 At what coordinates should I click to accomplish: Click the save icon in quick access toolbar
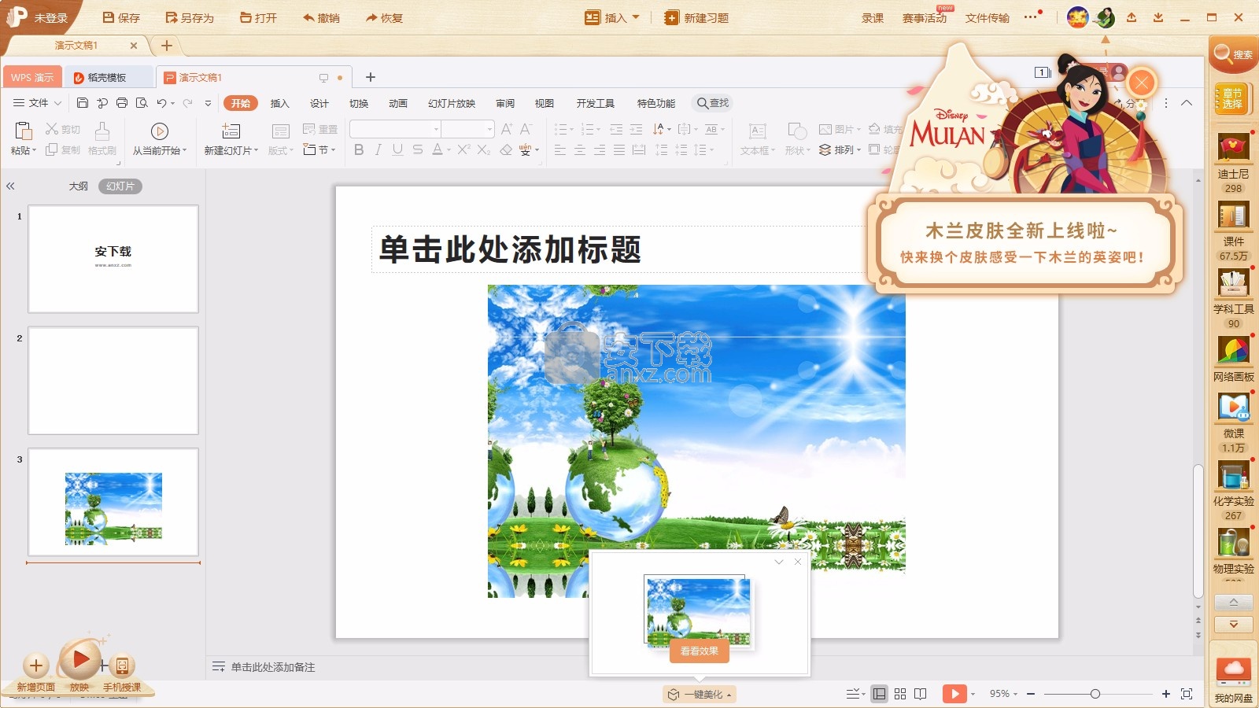click(83, 103)
